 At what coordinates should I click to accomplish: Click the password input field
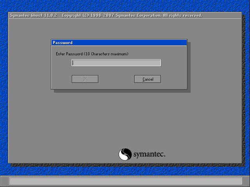click(x=116, y=63)
